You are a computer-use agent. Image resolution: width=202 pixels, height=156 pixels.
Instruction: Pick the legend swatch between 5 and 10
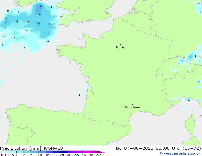[35, 152]
